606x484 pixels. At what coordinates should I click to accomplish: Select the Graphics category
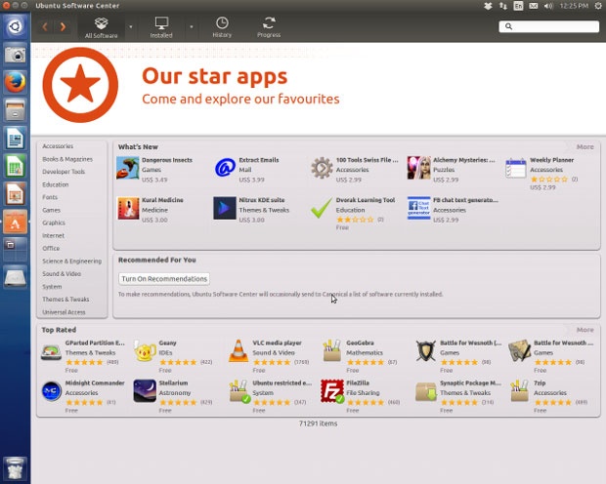[x=54, y=222]
